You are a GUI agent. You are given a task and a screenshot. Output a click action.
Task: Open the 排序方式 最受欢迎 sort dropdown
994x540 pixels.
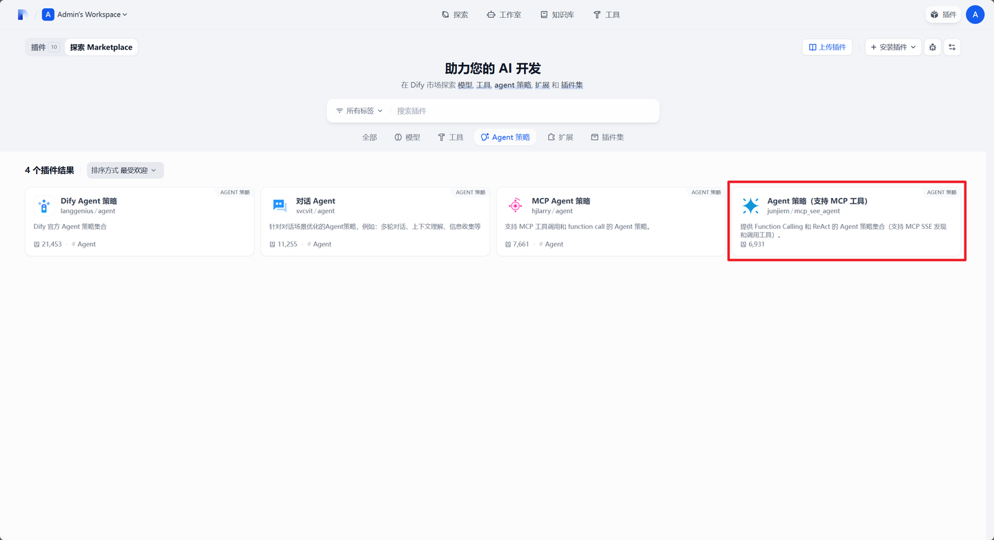click(124, 170)
